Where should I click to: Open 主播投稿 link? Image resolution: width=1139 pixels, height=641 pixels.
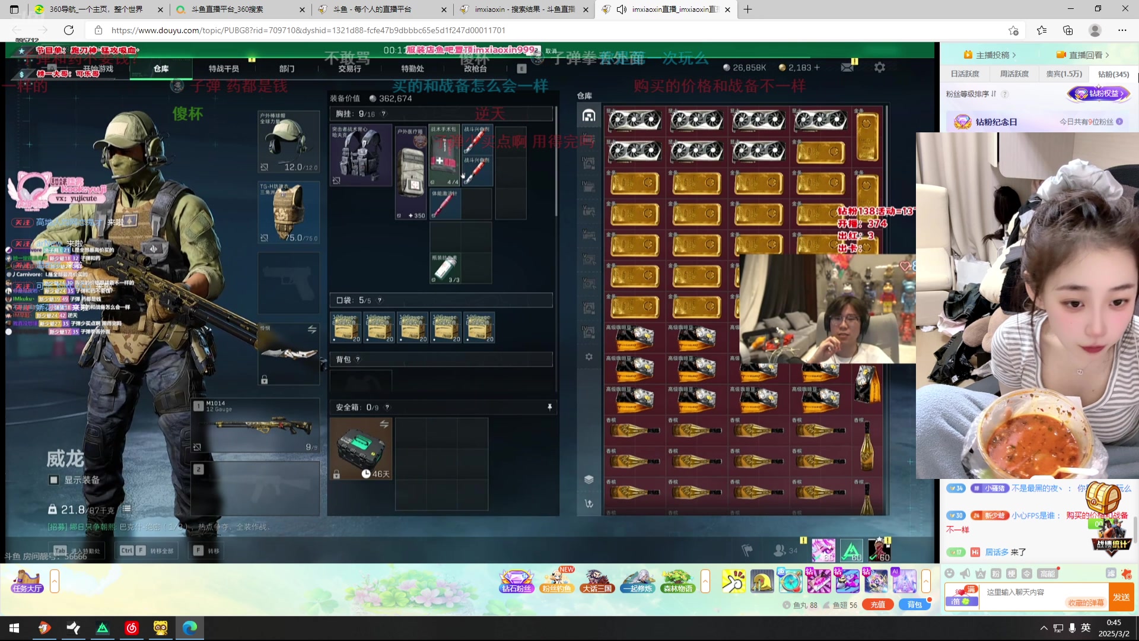[990, 55]
